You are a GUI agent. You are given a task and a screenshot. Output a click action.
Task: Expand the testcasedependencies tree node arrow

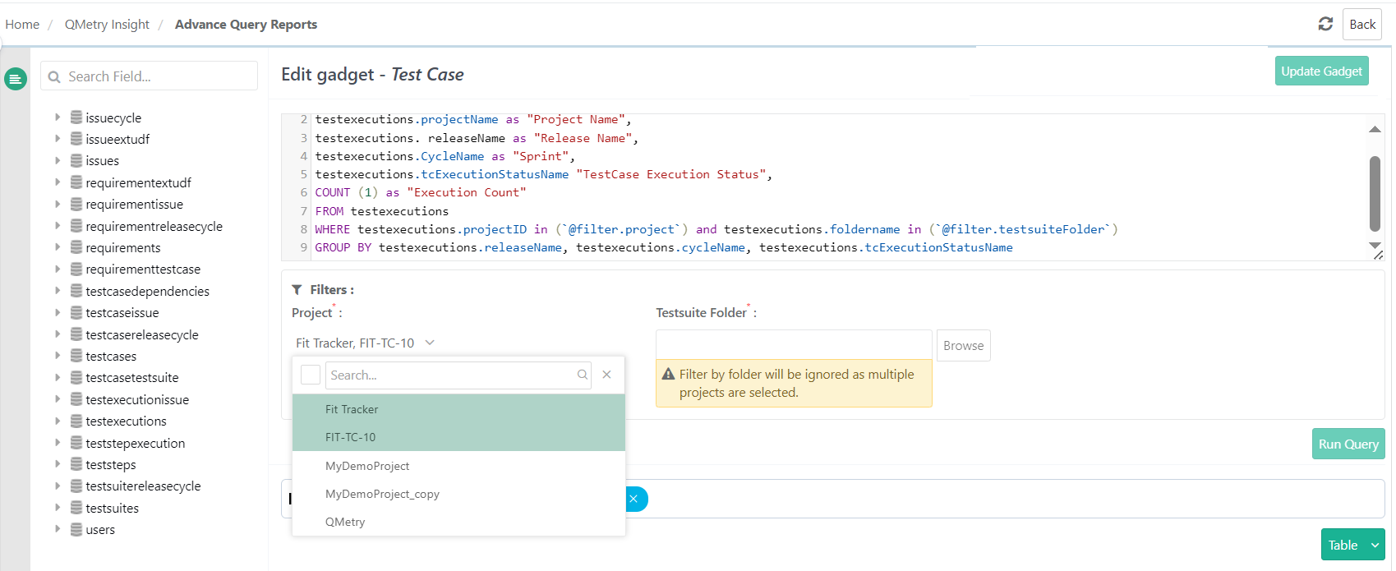[58, 291]
